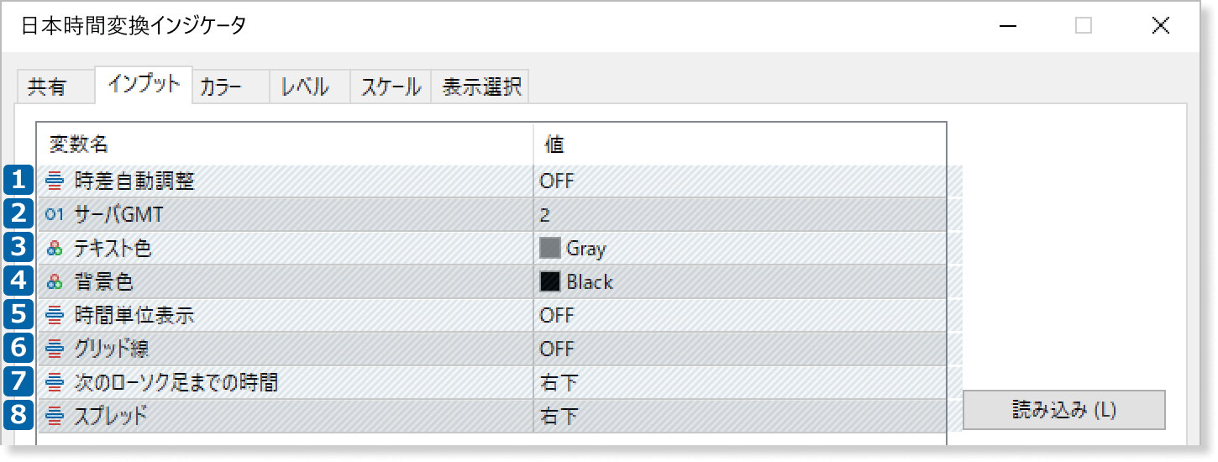Click the enum icon beside スプレッド
The width and height of the screenshot is (1218, 462).
55,416
